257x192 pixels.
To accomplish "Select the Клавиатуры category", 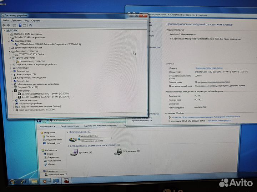I will point(22,68).
